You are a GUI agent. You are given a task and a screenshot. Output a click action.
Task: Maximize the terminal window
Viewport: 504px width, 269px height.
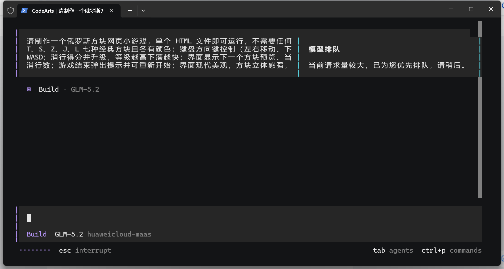(471, 9)
